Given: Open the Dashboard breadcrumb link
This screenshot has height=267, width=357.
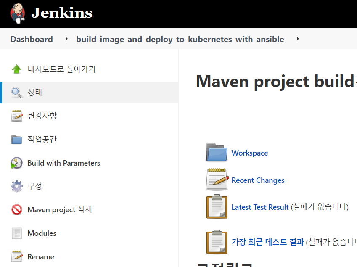Looking at the screenshot, I should point(32,39).
